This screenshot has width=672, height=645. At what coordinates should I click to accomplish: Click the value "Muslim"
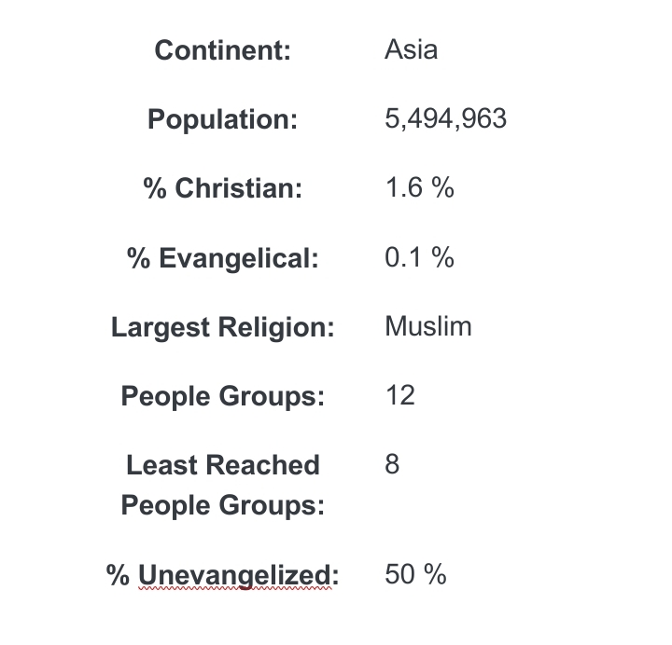427,326
